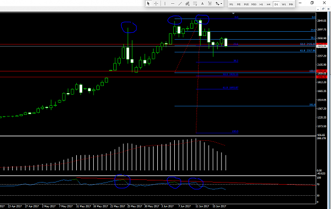331x209 pixels.
Task: Click the 15 Jun 2017 date label
Action: pos(219,206)
